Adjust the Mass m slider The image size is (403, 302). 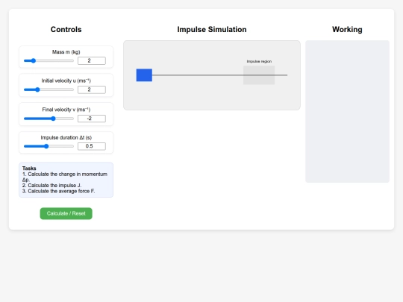coord(49,61)
